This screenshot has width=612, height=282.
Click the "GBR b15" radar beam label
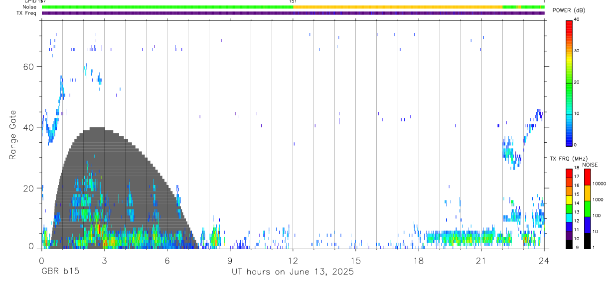(60, 272)
